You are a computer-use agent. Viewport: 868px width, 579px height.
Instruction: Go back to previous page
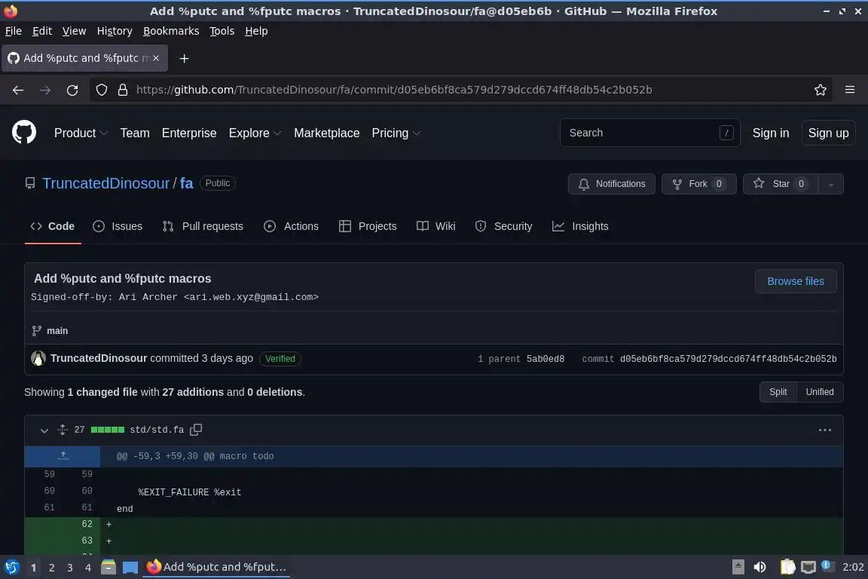tap(18, 90)
